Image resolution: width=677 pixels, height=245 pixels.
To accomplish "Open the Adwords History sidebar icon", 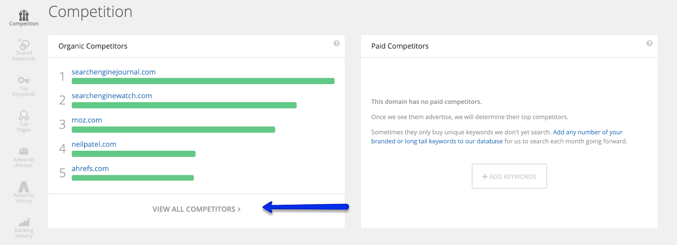I will (x=24, y=192).
